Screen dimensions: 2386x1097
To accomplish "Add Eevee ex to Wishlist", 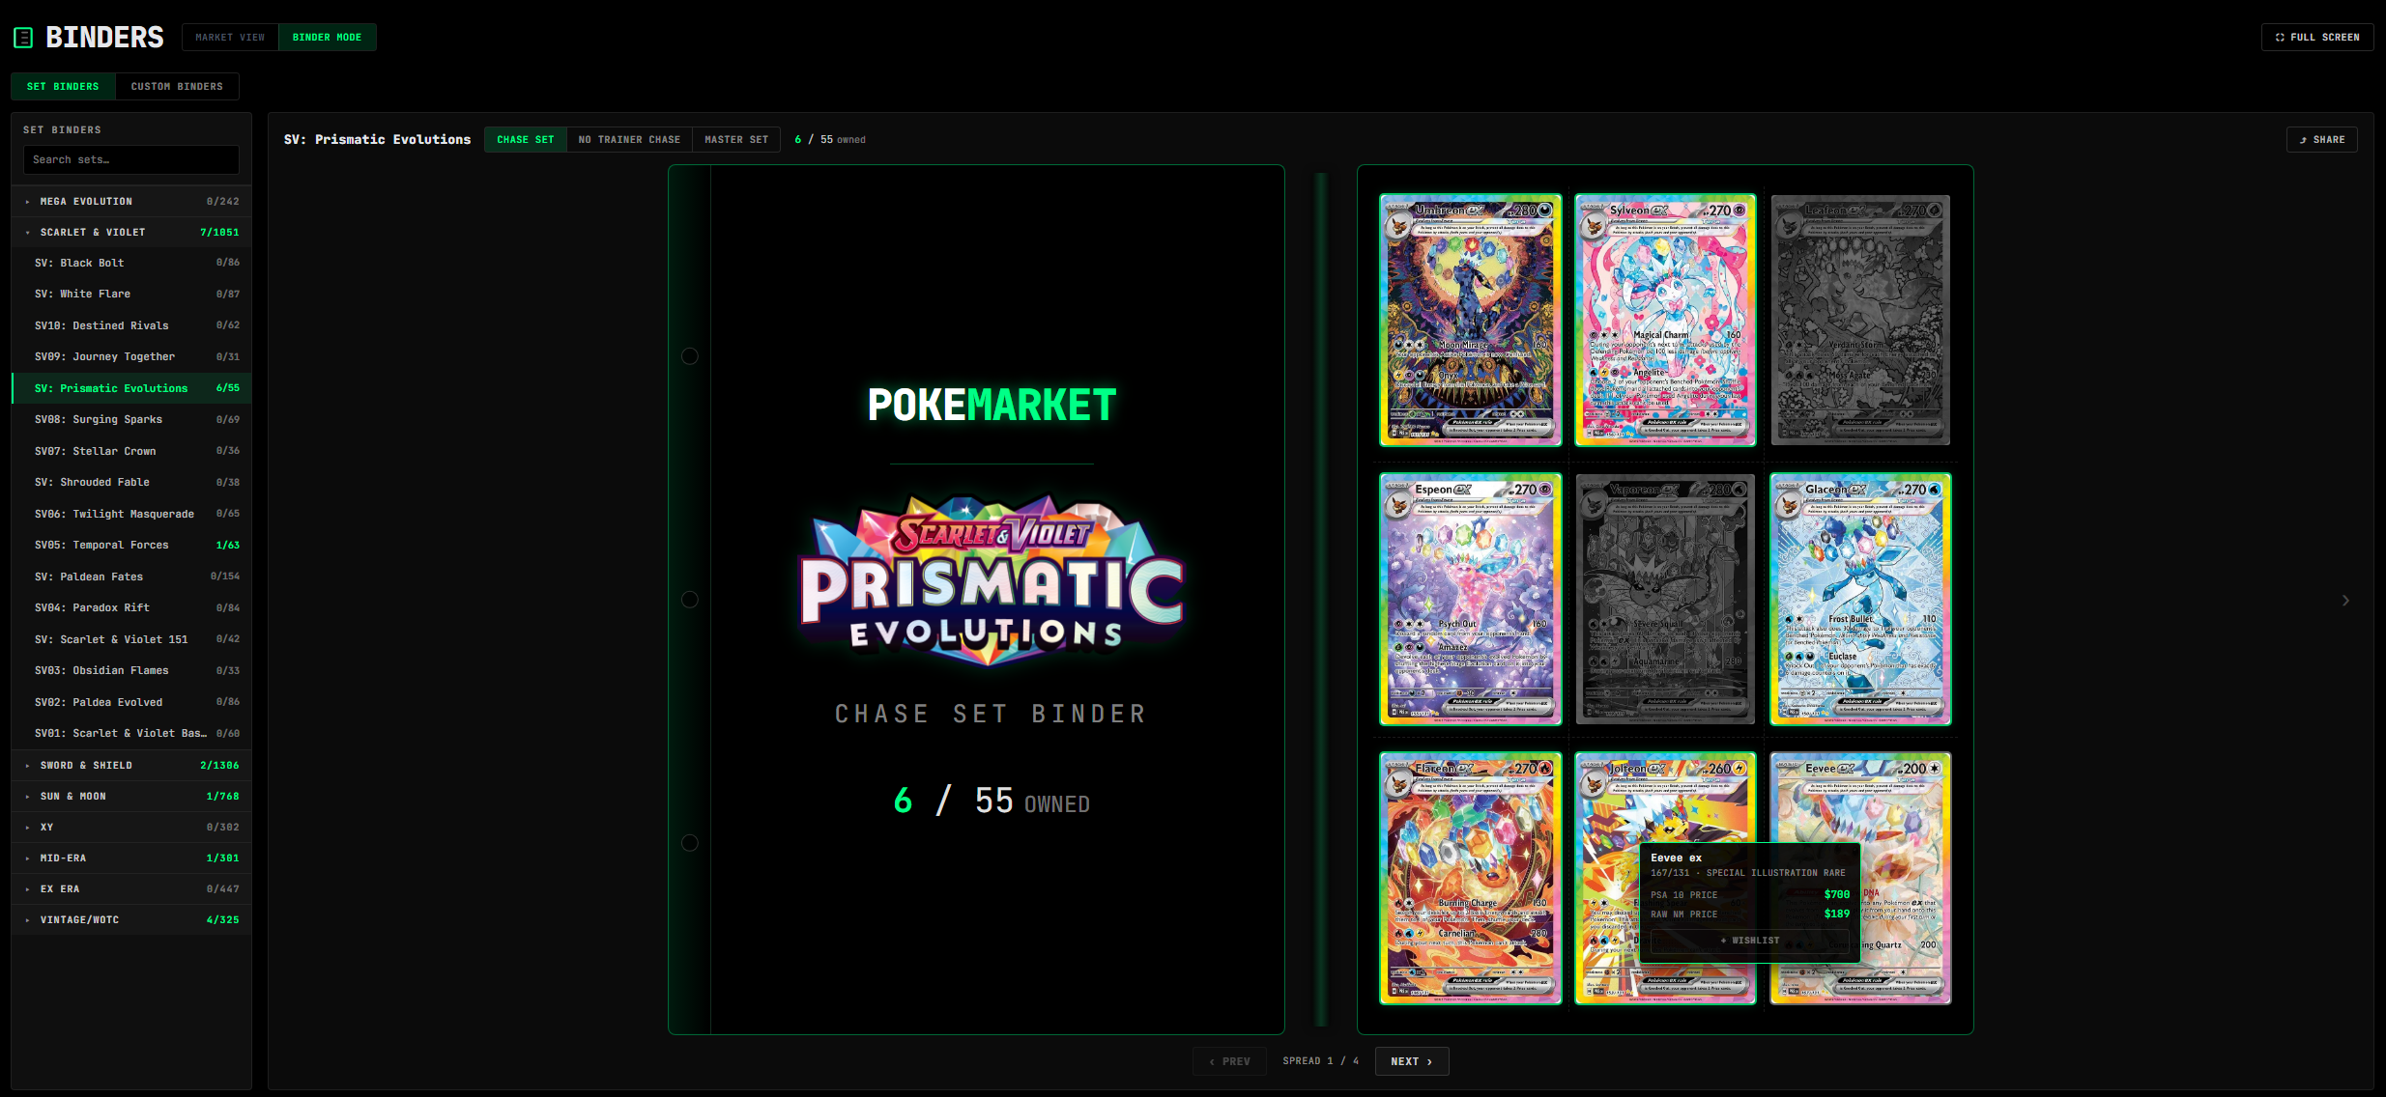I will pos(1750,941).
